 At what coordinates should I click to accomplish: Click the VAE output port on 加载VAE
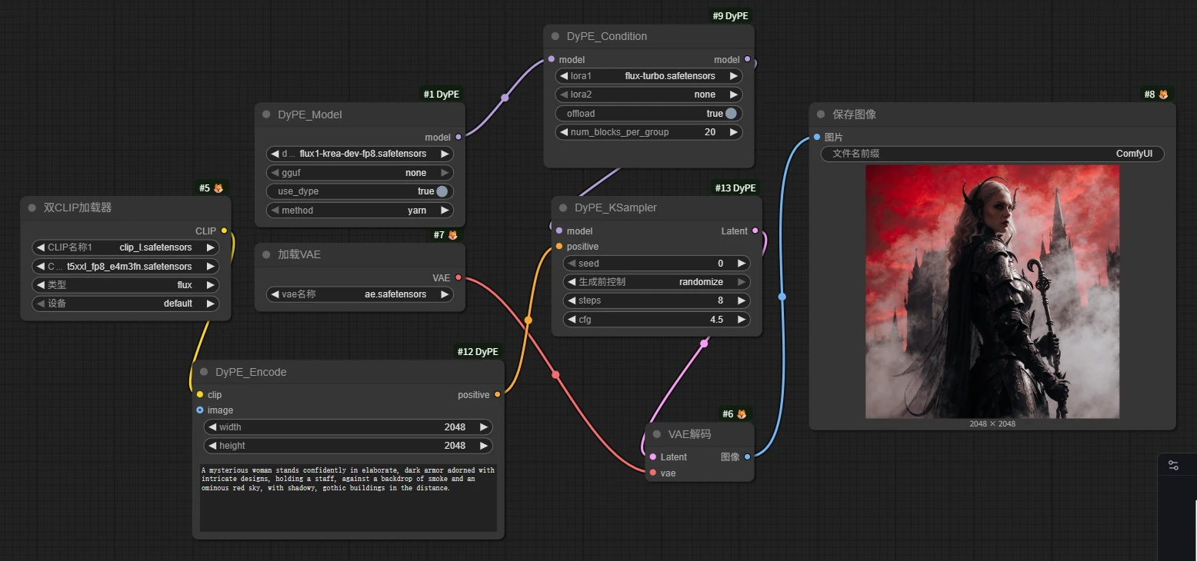point(458,277)
